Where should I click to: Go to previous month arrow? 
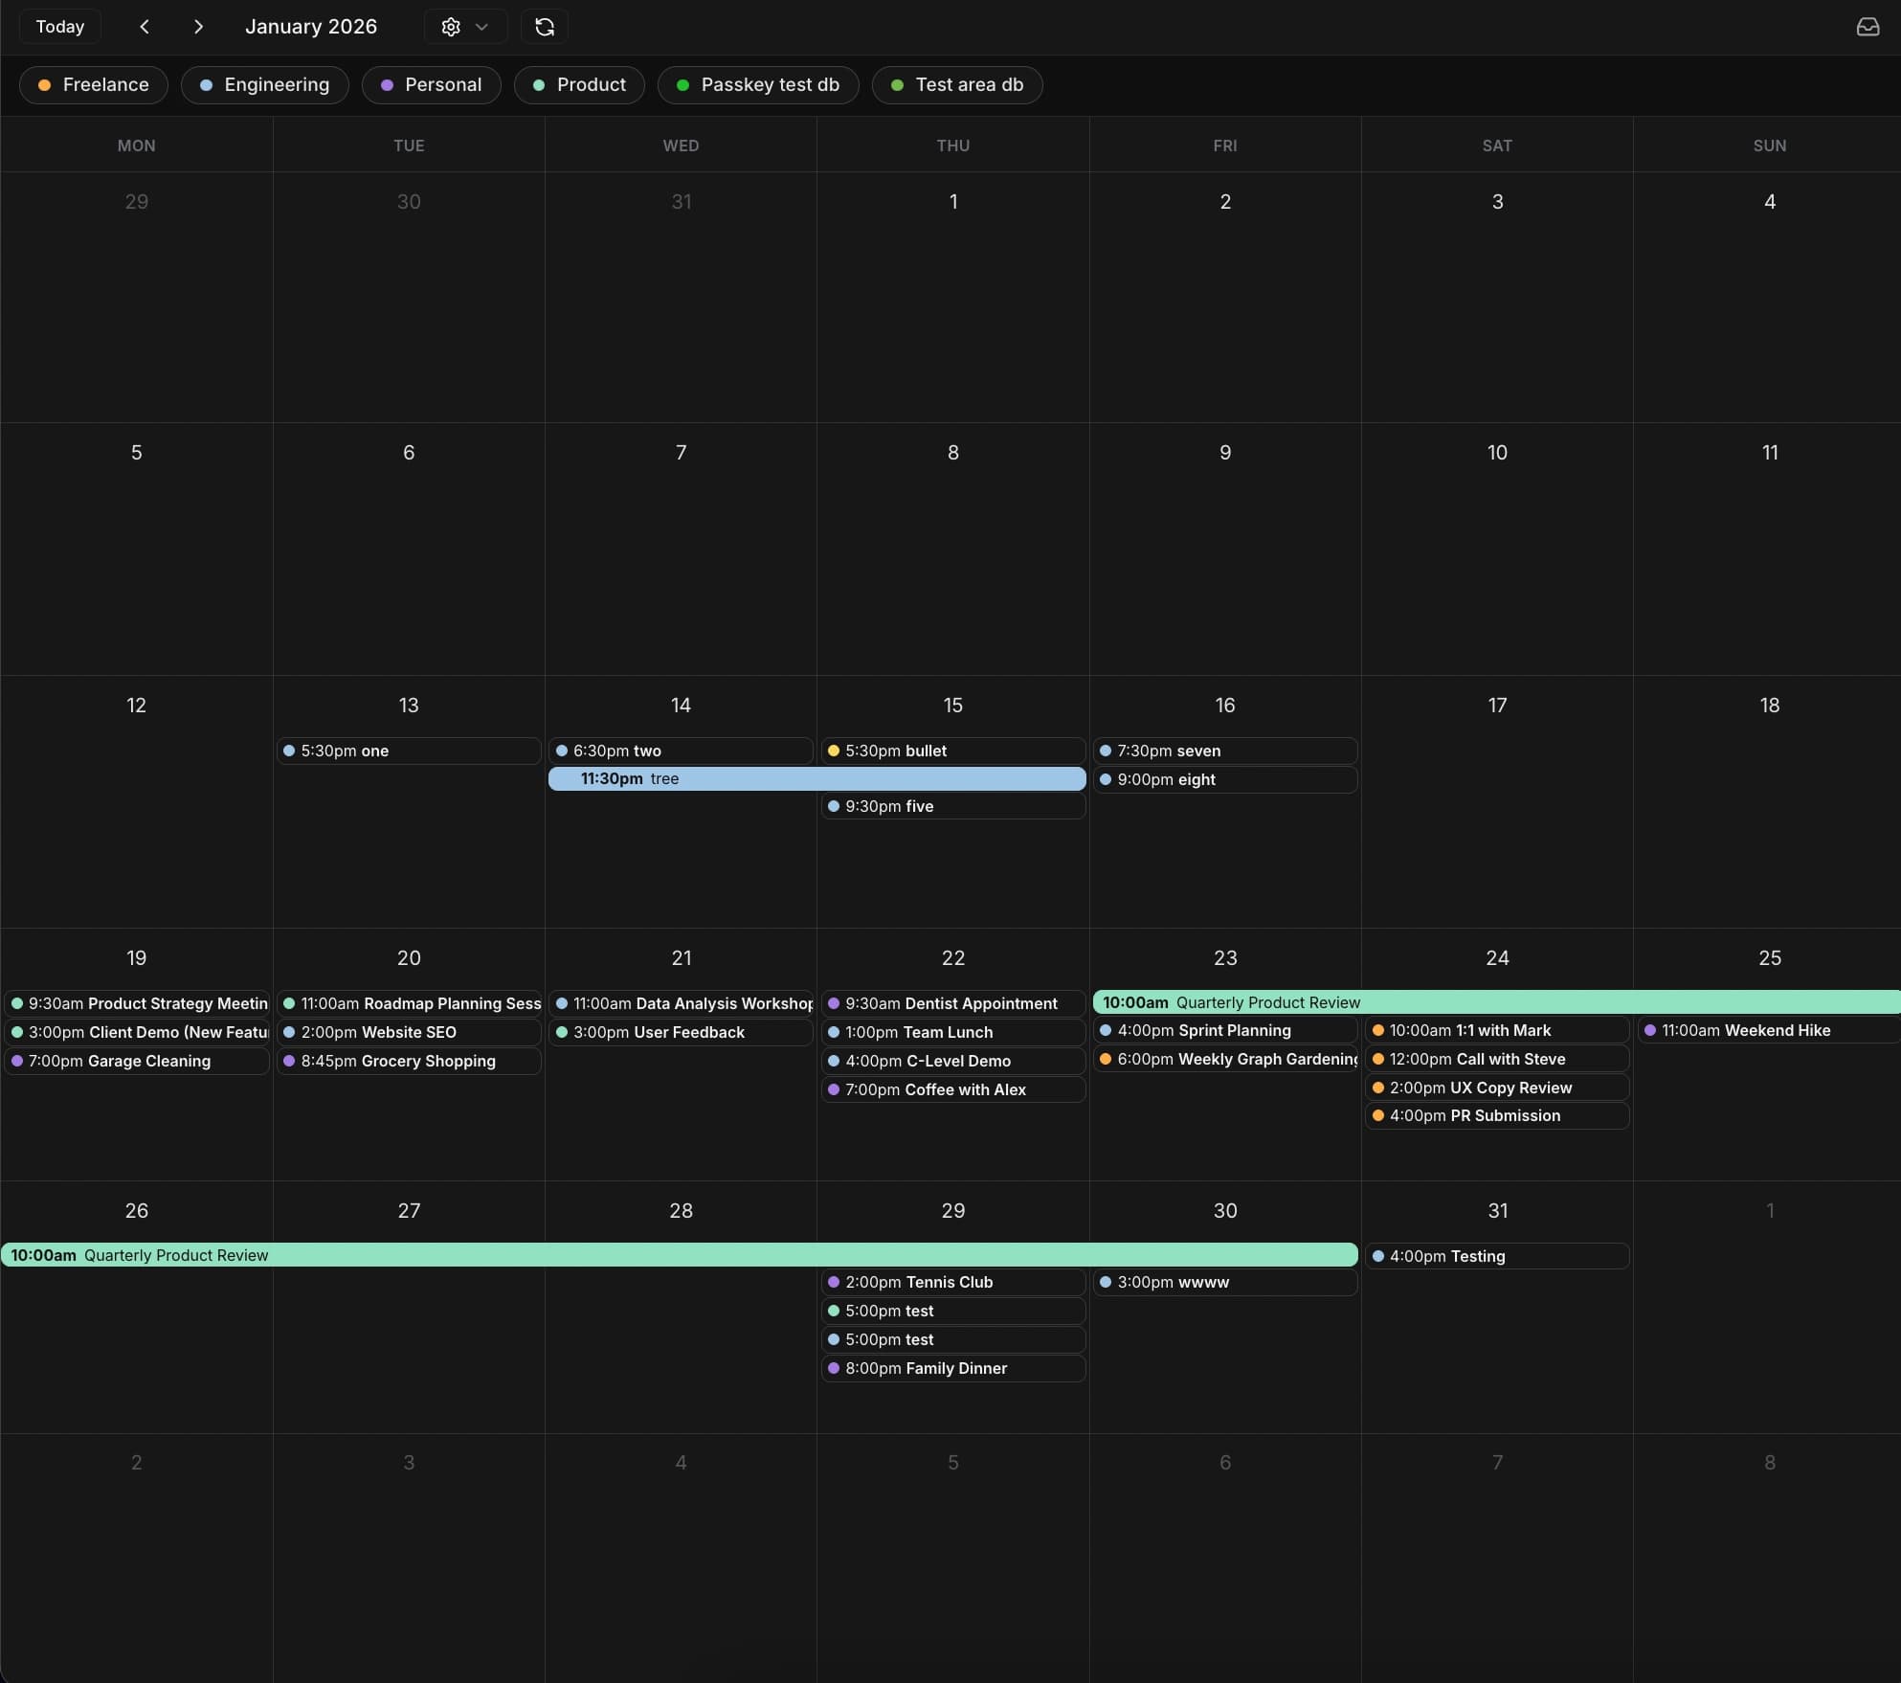(x=145, y=27)
